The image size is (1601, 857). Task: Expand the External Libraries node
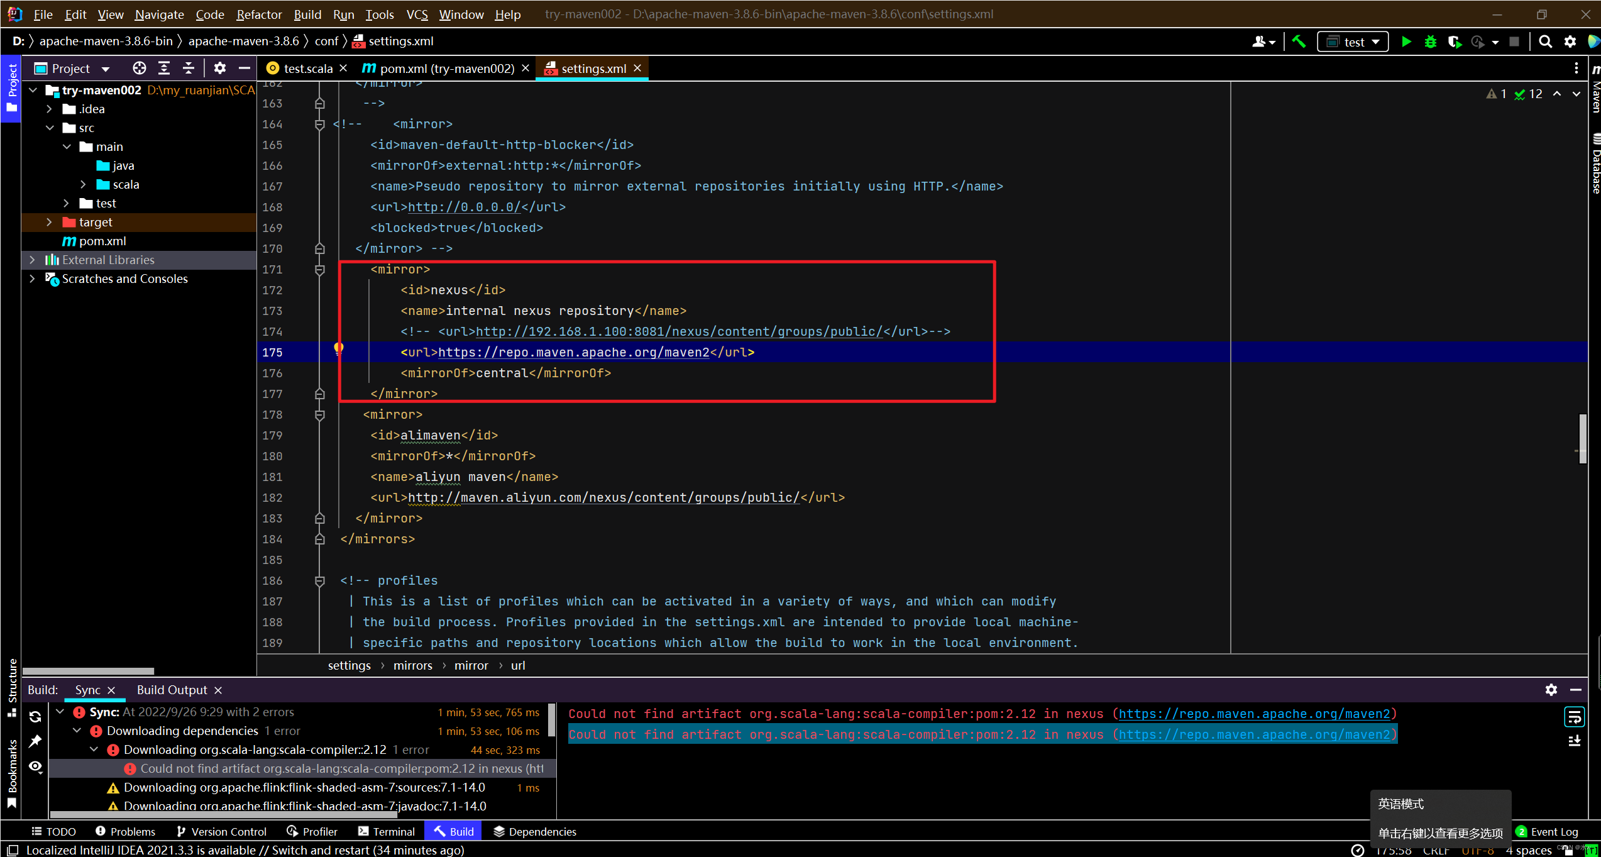32,260
